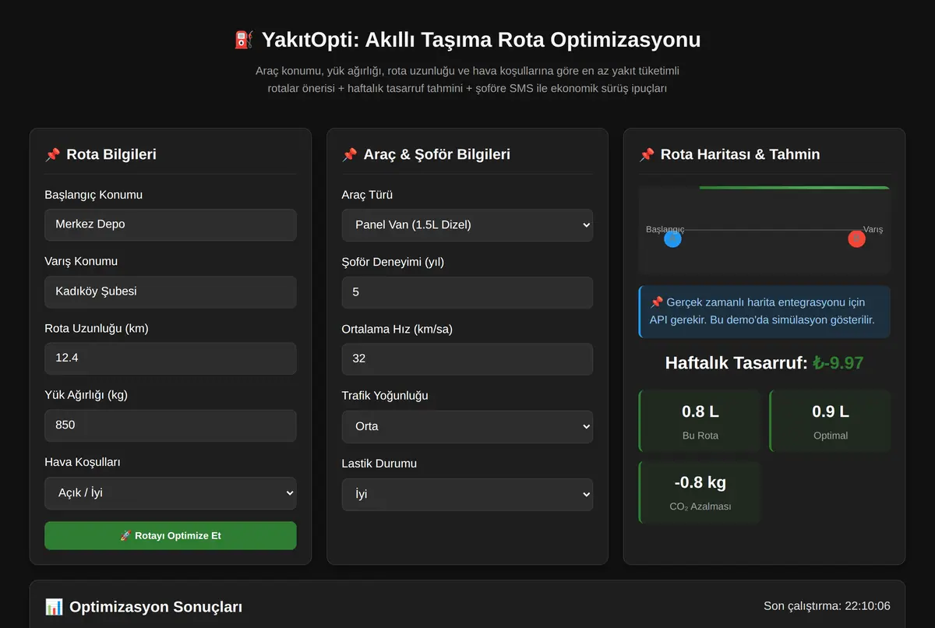Image resolution: width=935 pixels, height=628 pixels.
Task: Click the pin icon beside Rota Bilgileri
Action: 52,155
